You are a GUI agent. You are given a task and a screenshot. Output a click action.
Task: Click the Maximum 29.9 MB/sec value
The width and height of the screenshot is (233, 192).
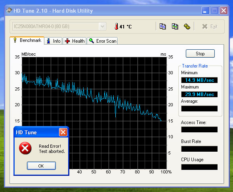tap(199, 94)
